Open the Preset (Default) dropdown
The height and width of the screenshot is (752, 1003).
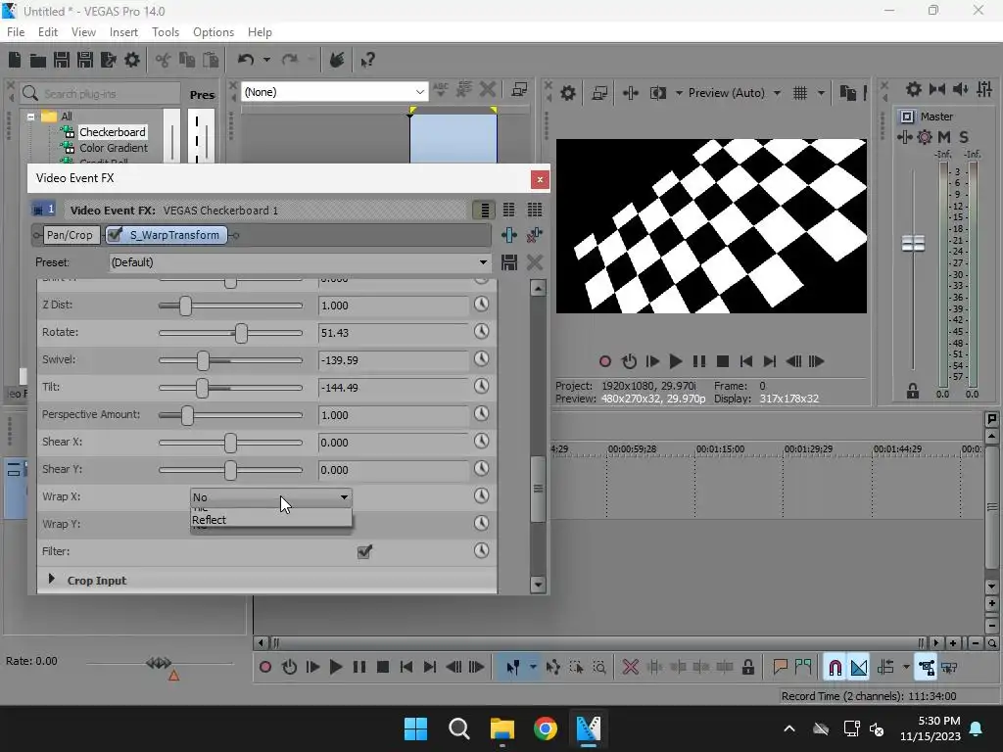point(300,262)
